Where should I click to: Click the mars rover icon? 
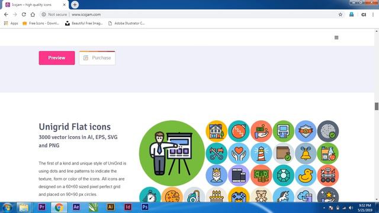coord(328,176)
